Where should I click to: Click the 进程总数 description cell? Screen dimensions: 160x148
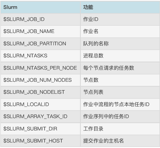(x=120, y=56)
